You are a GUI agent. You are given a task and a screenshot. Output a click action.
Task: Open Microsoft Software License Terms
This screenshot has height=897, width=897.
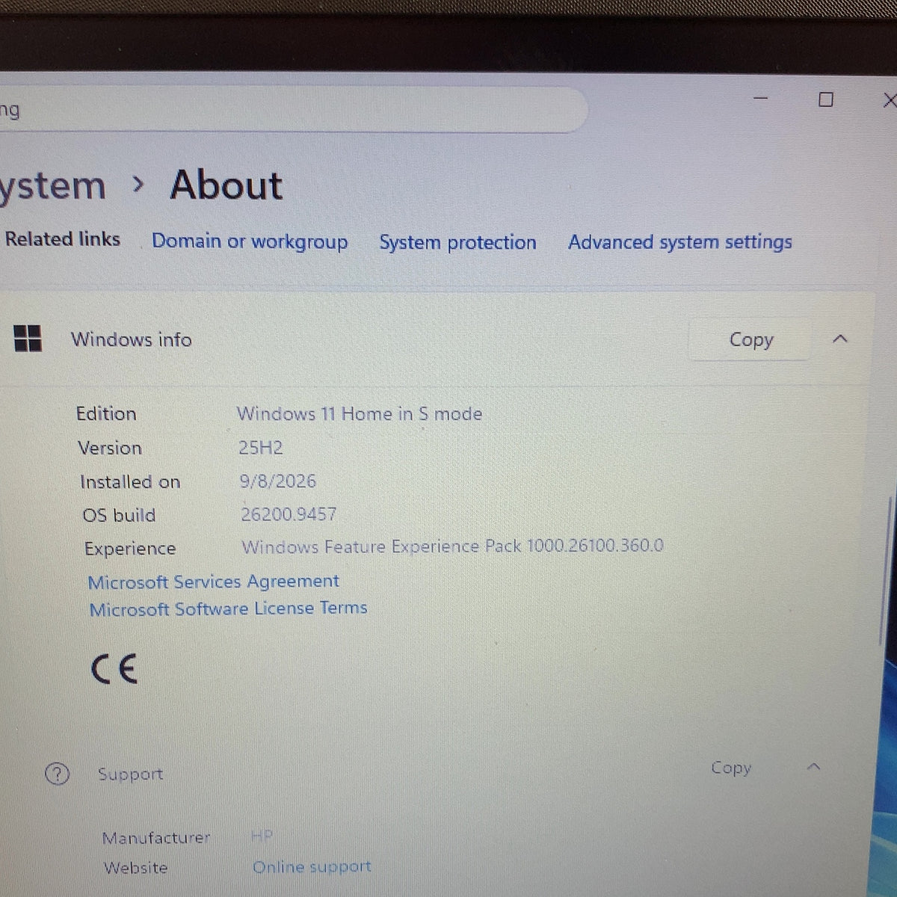(228, 609)
